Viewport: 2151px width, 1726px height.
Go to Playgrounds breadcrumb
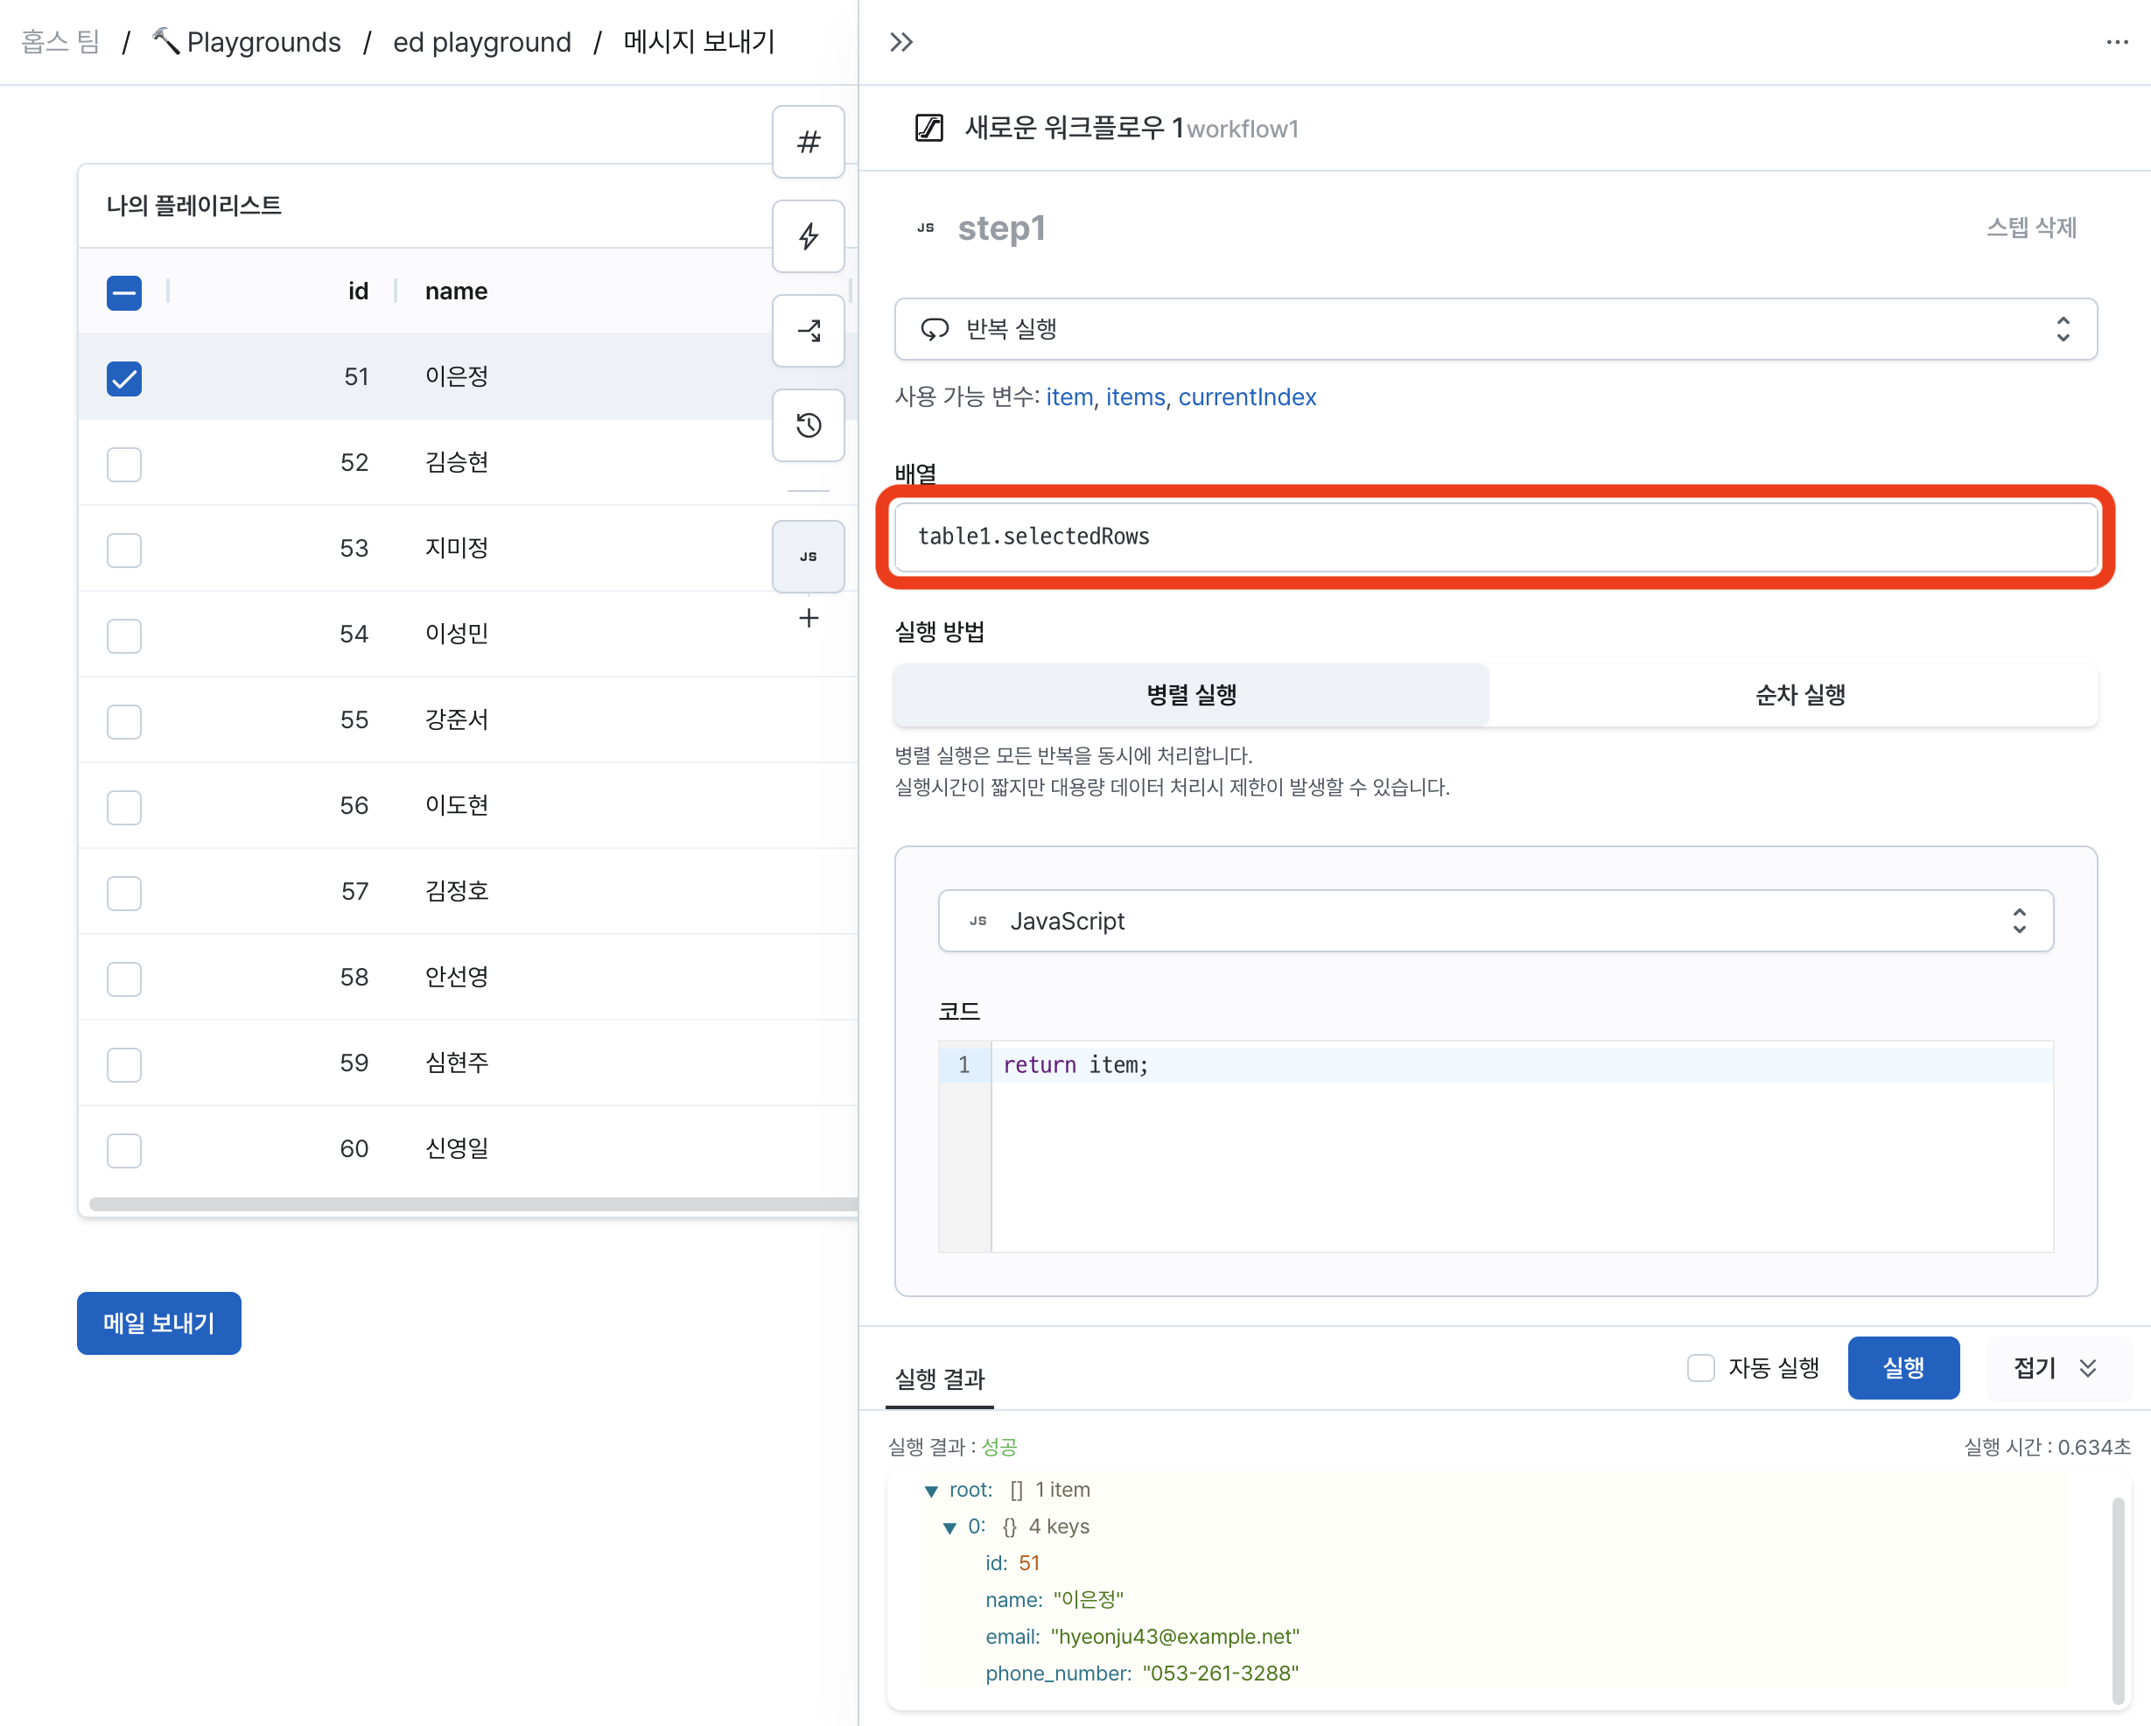[x=263, y=42]
